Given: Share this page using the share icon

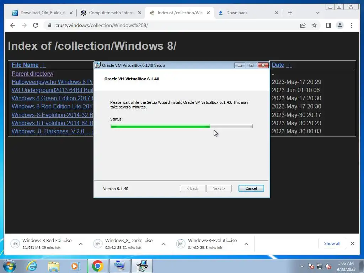Looking at the screenshot, I should (303, 25).
